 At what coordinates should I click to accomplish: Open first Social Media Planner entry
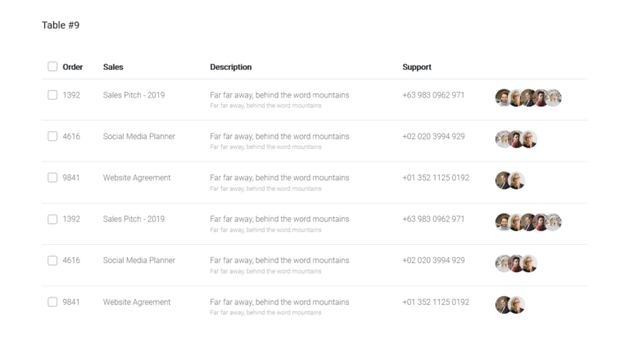coord(138,137)
